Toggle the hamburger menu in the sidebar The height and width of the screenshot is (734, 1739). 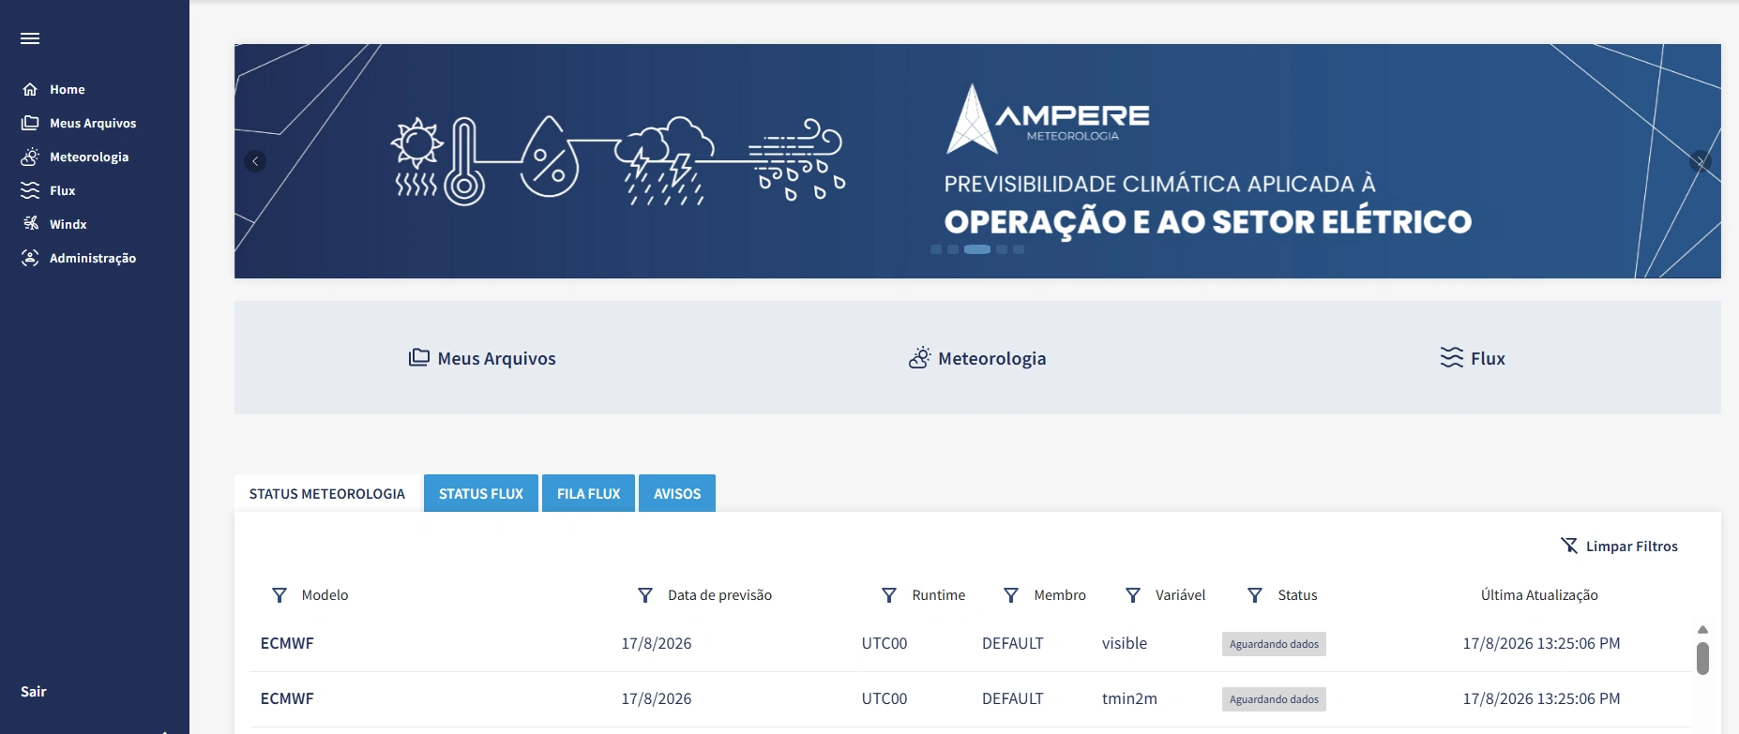[x=30, y=38]
